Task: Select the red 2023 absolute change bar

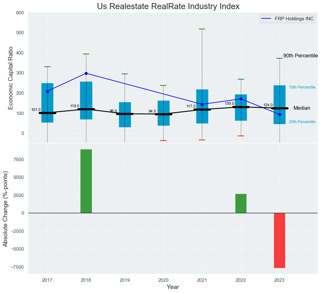Action: point(280,240)
